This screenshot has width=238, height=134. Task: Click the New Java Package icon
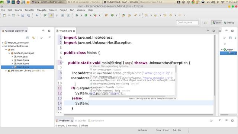pyautogui.click(x=106, y=15)
